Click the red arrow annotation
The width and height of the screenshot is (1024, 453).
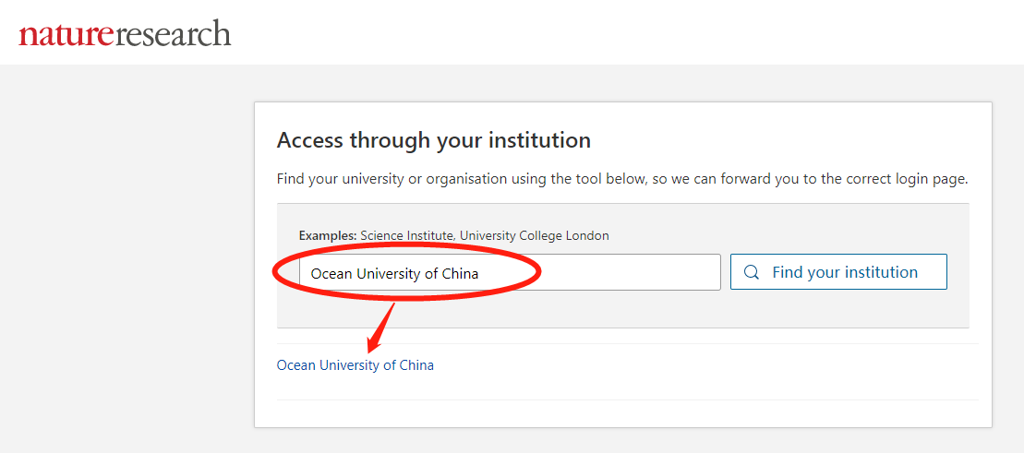click(x=381, y=327)
